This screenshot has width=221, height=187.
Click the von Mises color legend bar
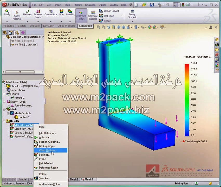click(x=187, y=100)
